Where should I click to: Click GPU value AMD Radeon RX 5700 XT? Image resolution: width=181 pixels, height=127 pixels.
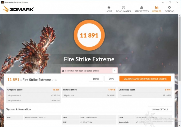click(35, 117)
